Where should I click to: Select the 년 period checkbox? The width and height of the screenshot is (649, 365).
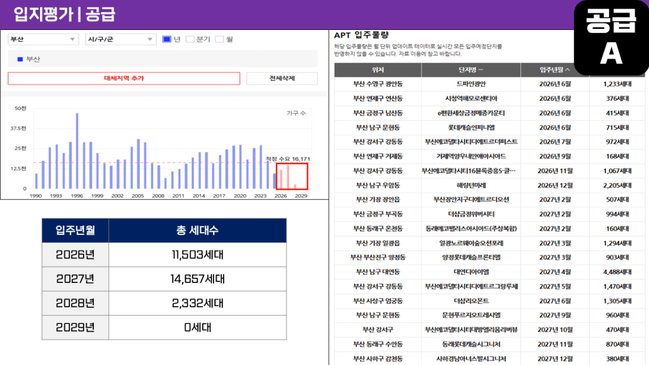coord(167,39)
